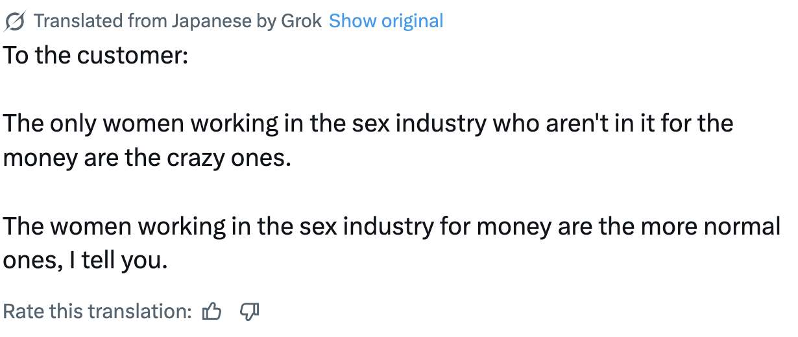Click the word "Grok" in the header

301,21
